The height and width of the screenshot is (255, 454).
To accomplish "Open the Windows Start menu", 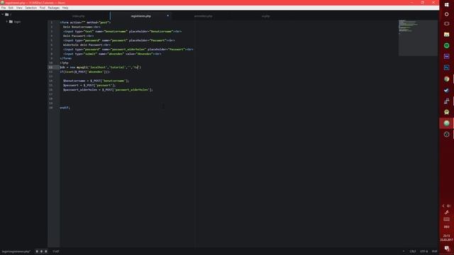I will pos(446,5).
